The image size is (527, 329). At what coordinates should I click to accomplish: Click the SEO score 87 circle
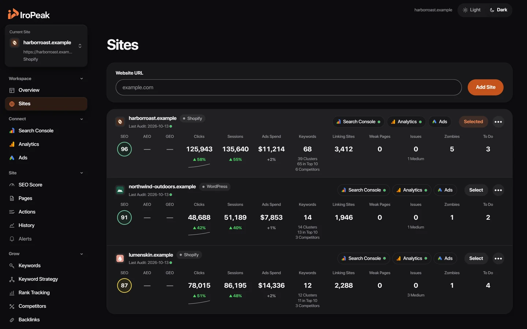[x=124, y=285]
